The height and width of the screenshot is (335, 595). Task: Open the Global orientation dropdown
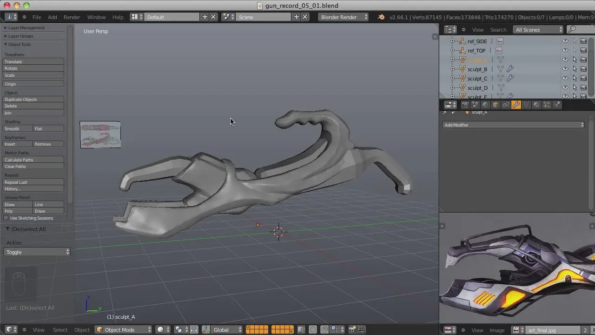(227, 329)
